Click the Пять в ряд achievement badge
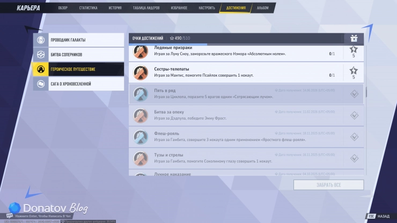Image resolution: width=397 pixels, height=223 pixels. pyautogui.click(x=141, y=94)
